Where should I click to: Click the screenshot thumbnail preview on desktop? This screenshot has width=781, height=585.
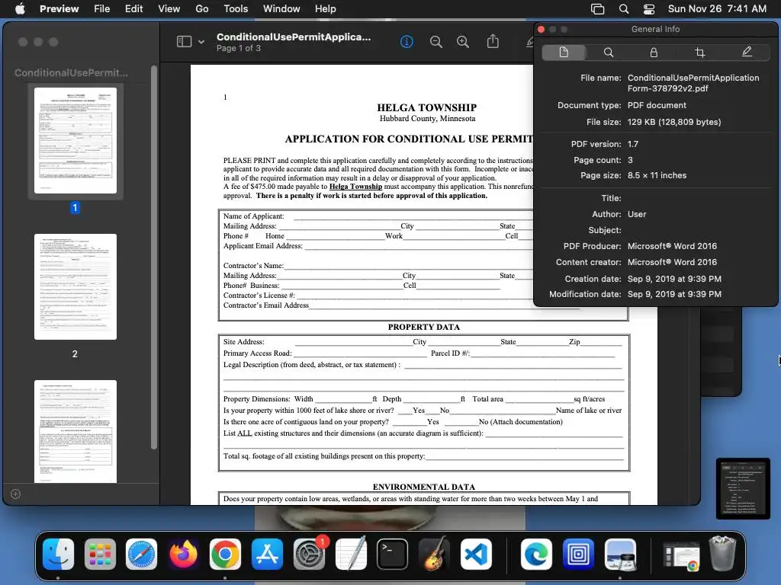(x=743, y=488)
